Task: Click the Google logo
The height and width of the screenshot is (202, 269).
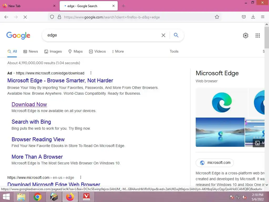Action: [x=18, y=36]
